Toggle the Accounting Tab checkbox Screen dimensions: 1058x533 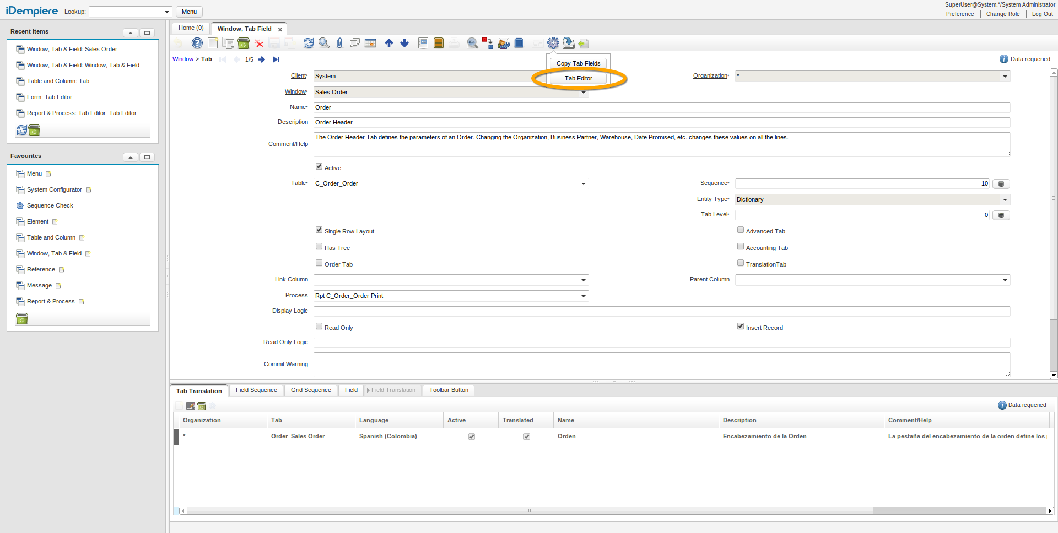pyautogui.click(x=741, y=247)
